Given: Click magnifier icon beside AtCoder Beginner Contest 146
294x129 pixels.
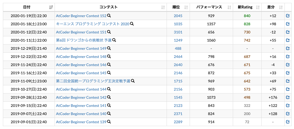Looking at the screenshot, I should [x=109, y=65].
